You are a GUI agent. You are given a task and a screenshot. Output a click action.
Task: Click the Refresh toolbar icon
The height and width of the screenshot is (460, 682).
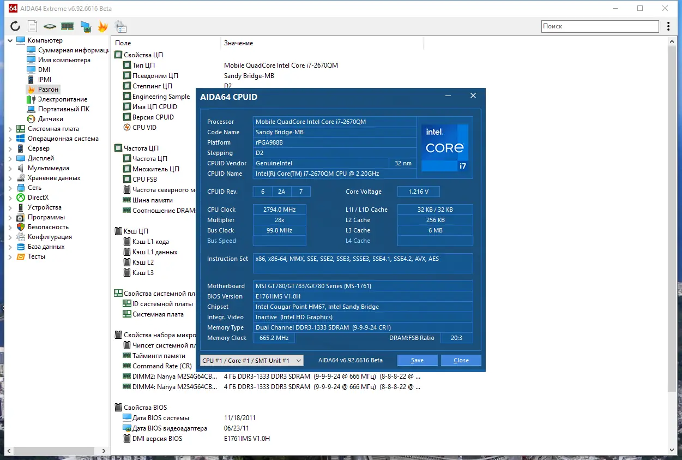click(15, 26)
